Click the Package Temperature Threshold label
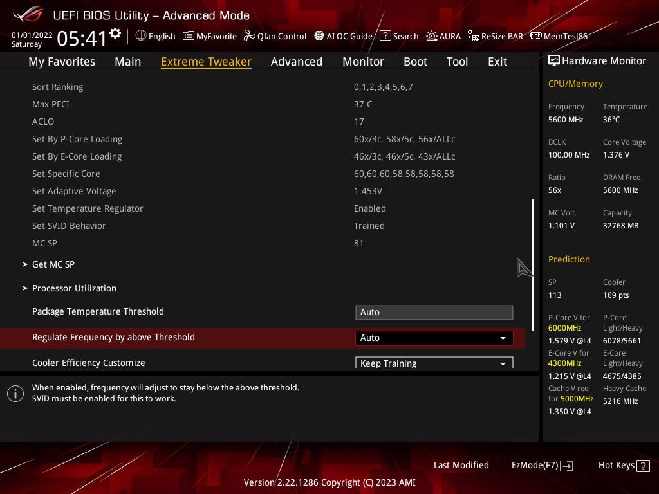Viewport: 659px width, 494px height. [98, 312]
